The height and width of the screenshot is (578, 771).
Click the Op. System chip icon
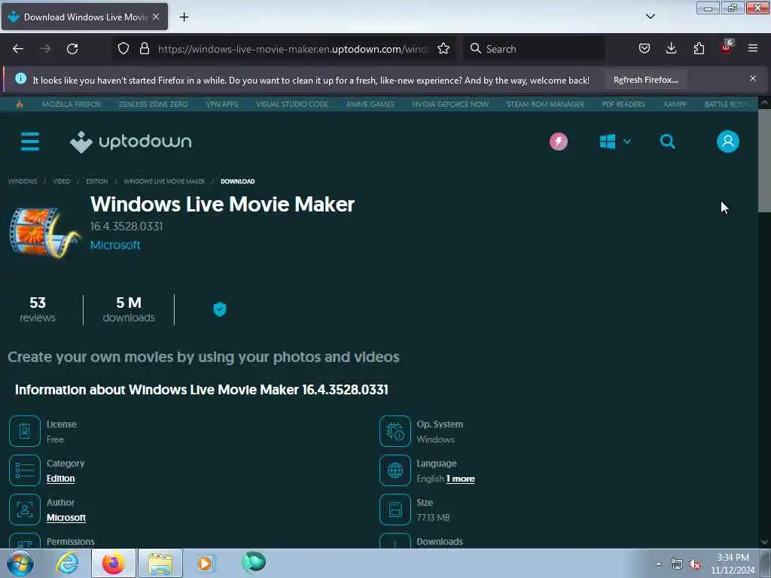395,431
